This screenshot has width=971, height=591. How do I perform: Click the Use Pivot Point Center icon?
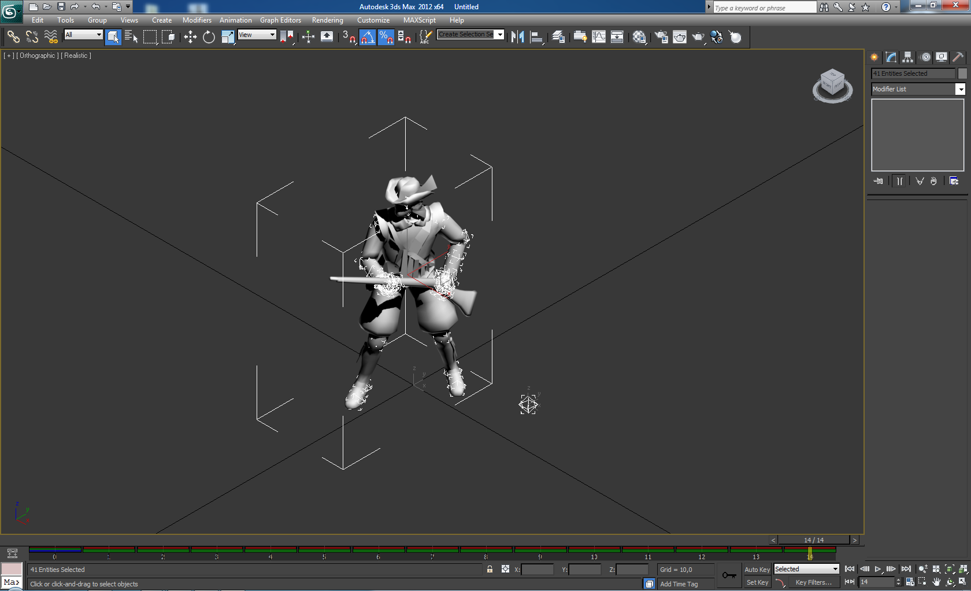coord(287,37)
